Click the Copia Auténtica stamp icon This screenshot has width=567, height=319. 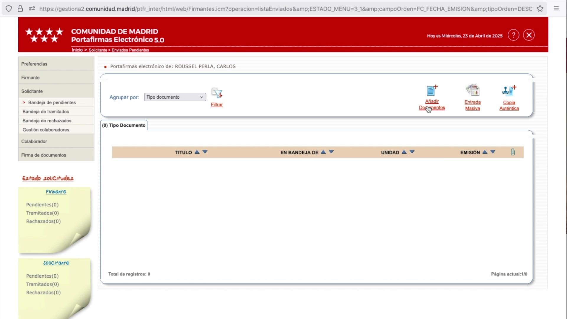pyautogui.click(x=509, y=91)
